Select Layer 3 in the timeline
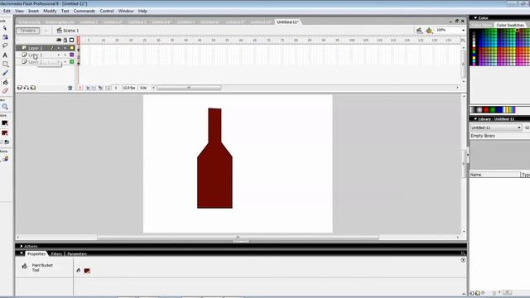This screenshot has height=298, width=530. pos(36,48)
